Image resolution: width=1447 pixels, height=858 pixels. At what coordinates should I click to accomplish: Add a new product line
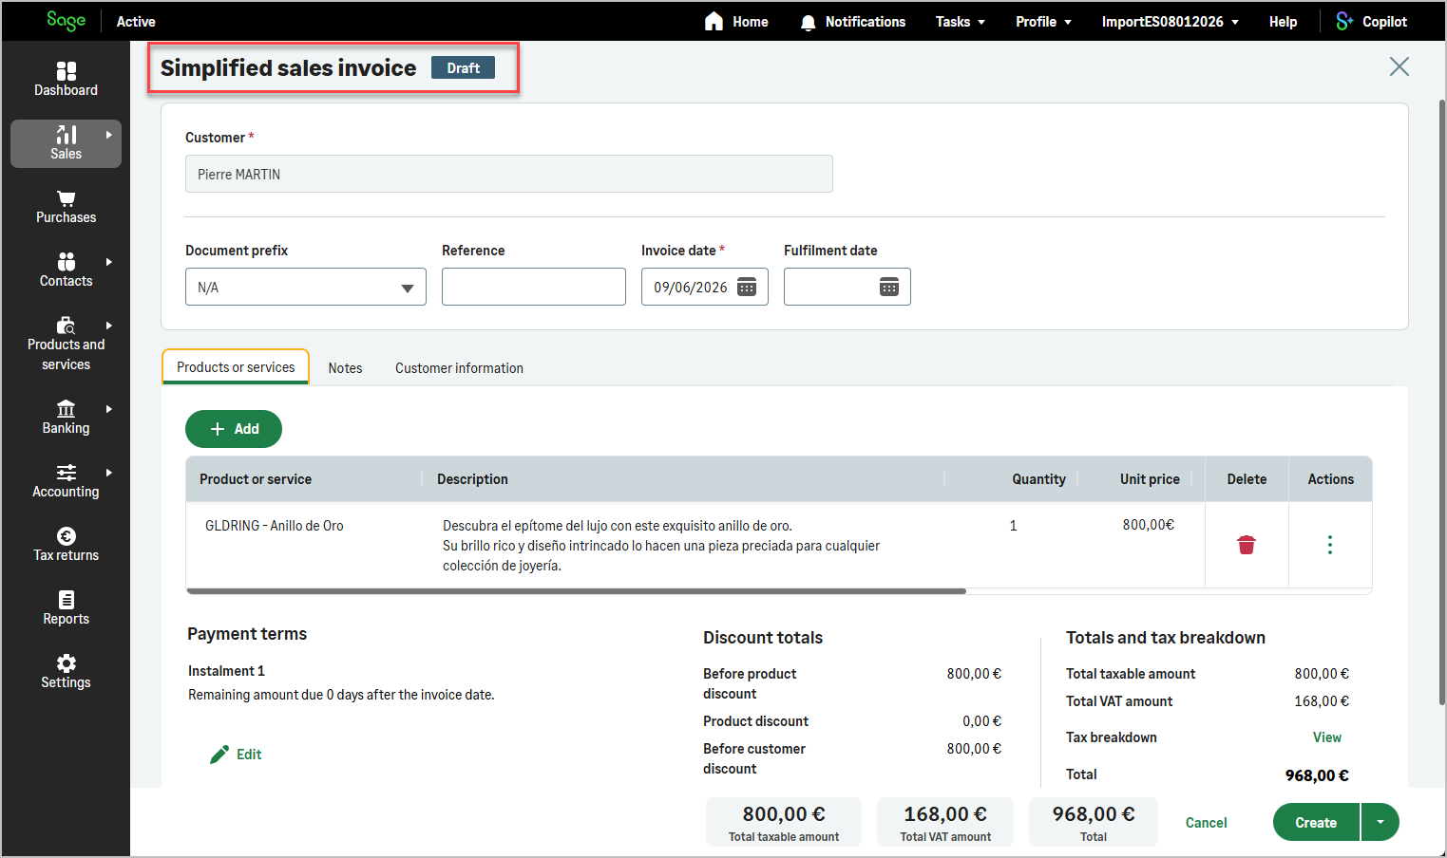[234, 429]
